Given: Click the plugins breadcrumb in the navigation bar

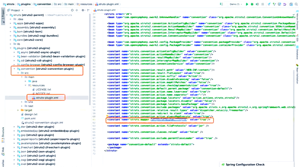Looking at the screenshot, I should coord(24,4).
